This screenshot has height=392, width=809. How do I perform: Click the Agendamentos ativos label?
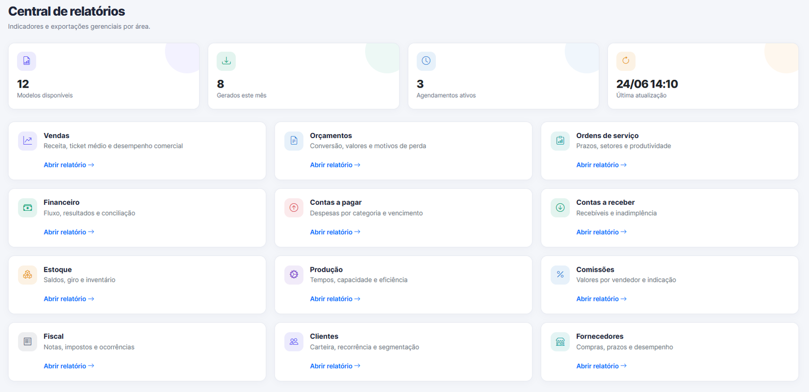[x=446, y=96]
